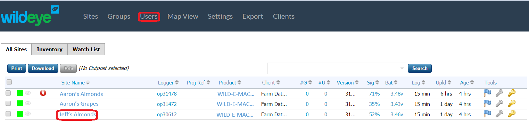The width and height of the screenshot is (529, 126).
Task: Open the Users menu
Action: [149, 16]
